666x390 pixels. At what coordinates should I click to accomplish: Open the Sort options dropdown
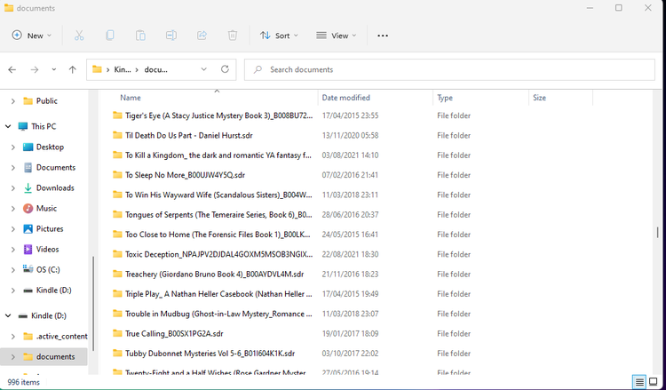click(x=278, y=36)
